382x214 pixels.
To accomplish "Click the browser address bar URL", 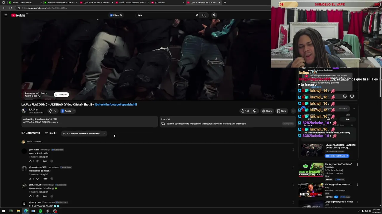I will pos(44,8).
